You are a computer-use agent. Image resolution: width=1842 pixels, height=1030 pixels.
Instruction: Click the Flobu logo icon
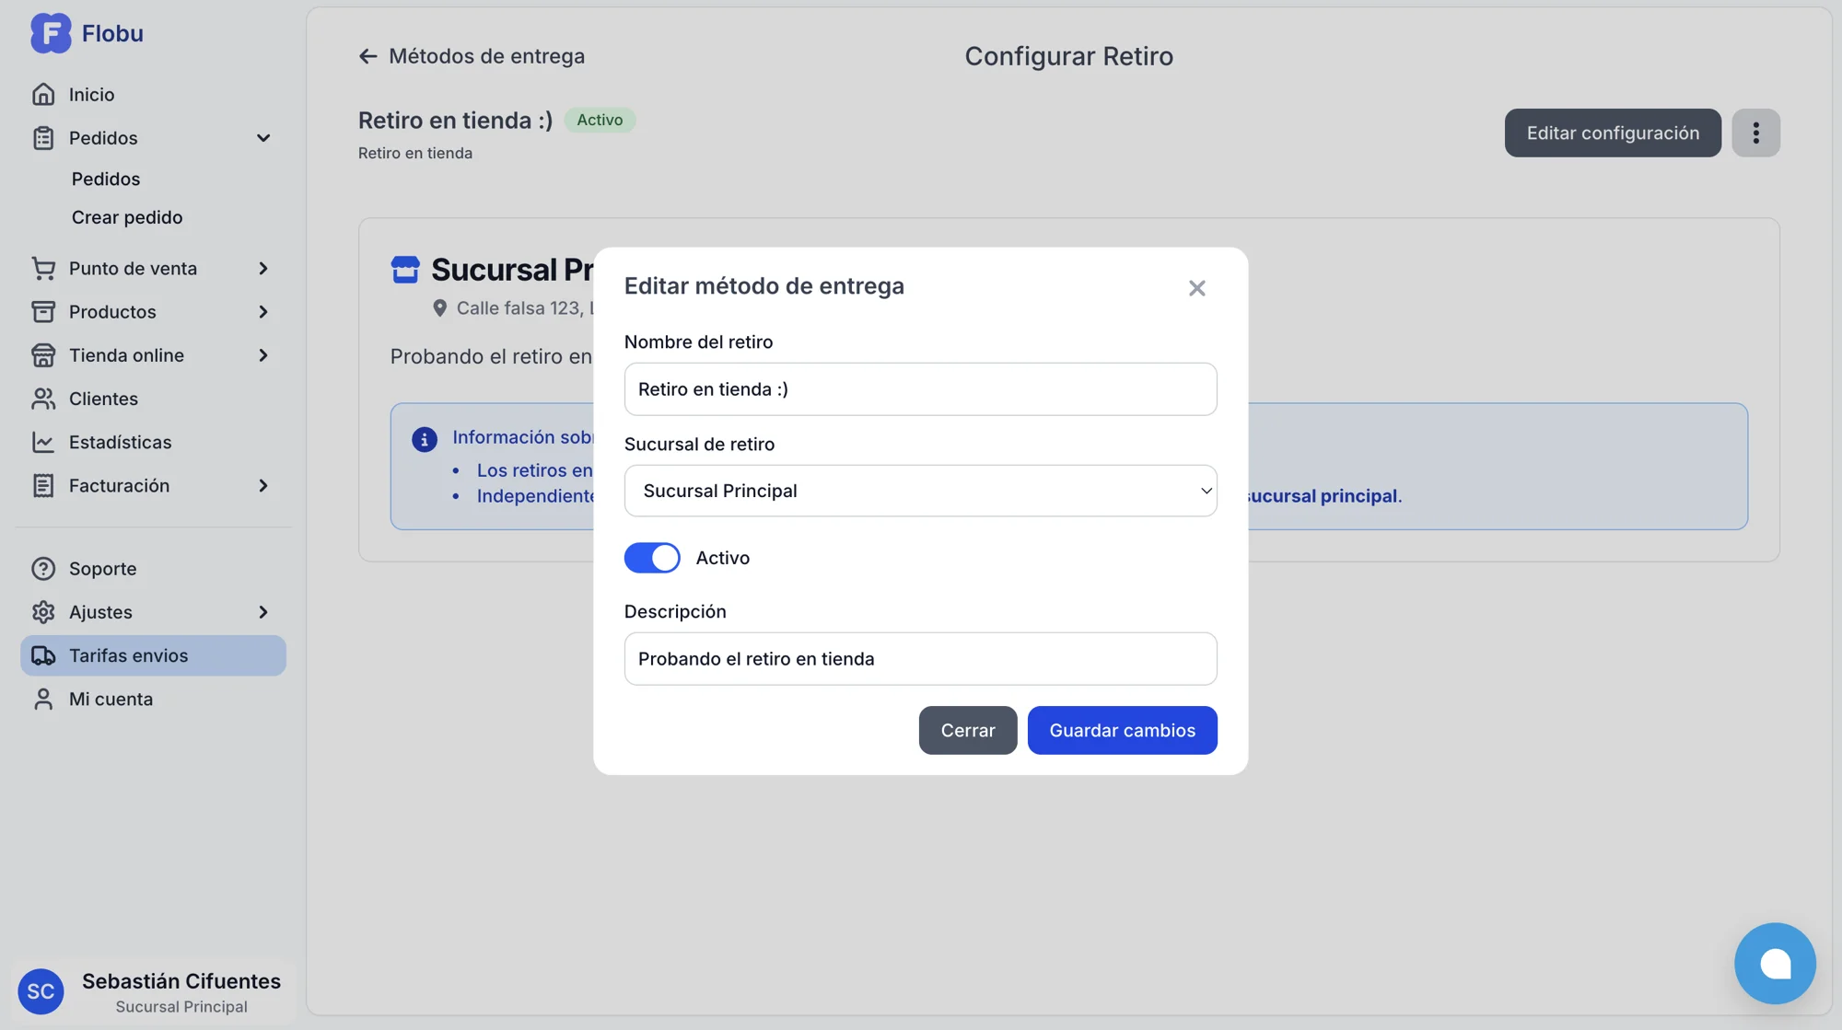(50, 33)
